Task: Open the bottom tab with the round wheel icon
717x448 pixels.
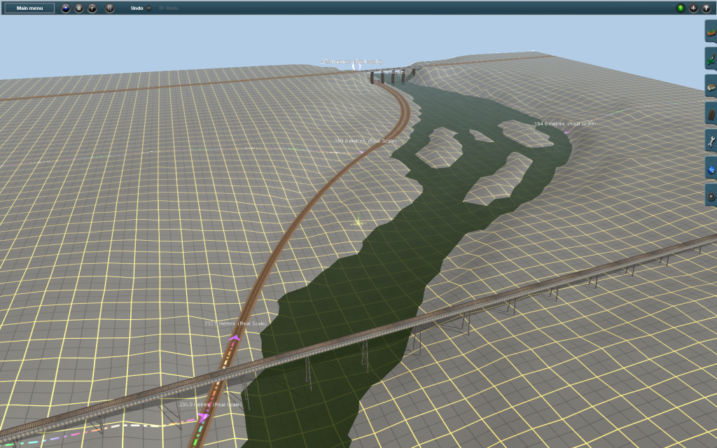Action: (x=711, y=196)
